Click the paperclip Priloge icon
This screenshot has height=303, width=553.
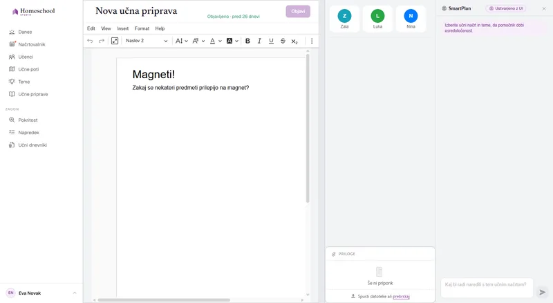pyautogui.click(x=333, y=254)
